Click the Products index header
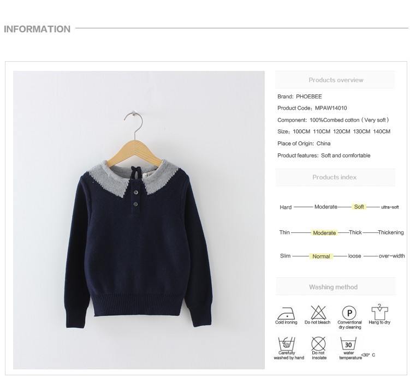 (x=335, y=177)
